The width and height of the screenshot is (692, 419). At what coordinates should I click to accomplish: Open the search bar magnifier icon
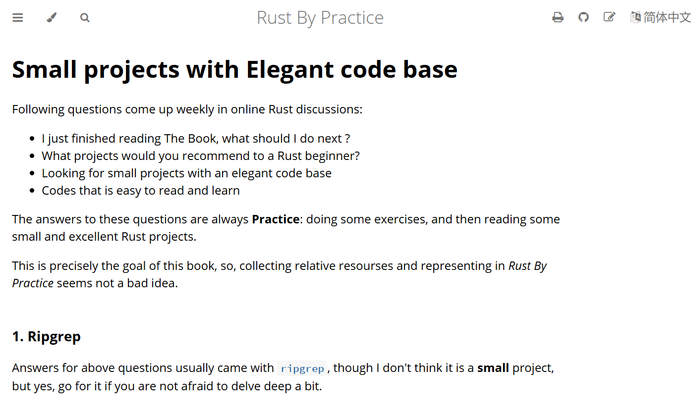pos(85,18)
